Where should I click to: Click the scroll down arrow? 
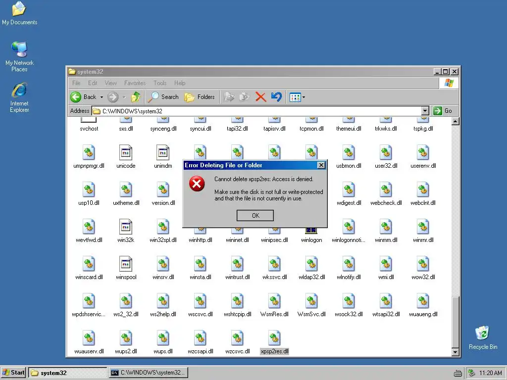pos(456,352)
